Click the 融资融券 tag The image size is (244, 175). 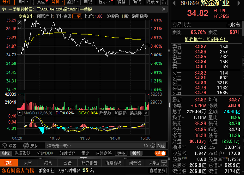pyautogui.click(x=139, y=16)
